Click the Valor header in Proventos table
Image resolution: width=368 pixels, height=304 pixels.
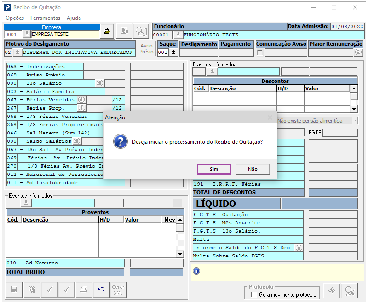(x=143, y=220)
